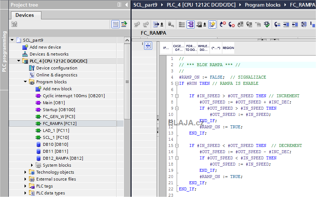Open the Online & diagnostics entry
Image resolution: width=316 pixels, height=197 pixels.
pyautogui.click(x=56, y=75)
